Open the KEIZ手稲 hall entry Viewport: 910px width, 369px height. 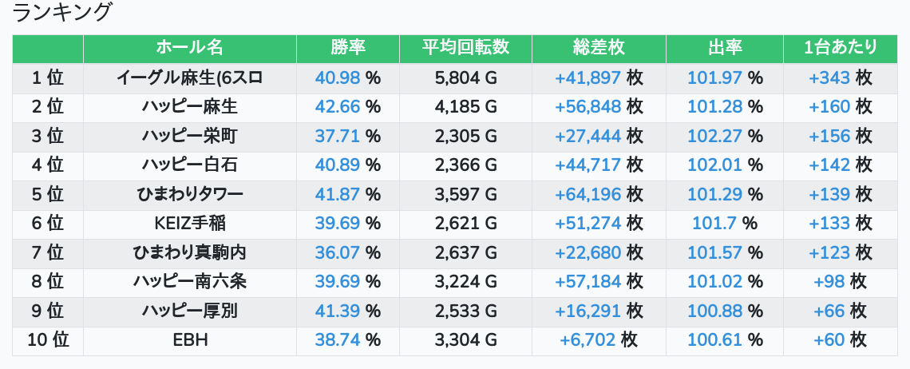pos(189,224)
